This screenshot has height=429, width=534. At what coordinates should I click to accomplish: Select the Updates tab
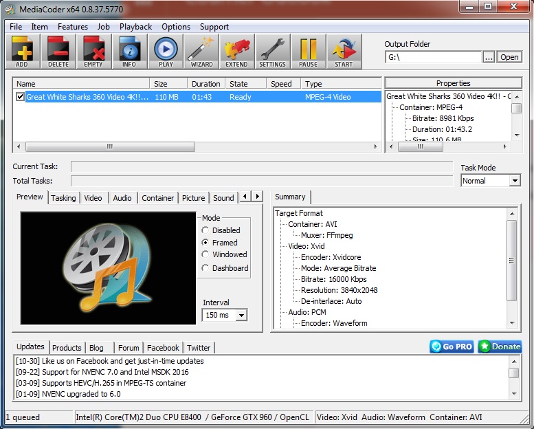click(x=30, y=347)
